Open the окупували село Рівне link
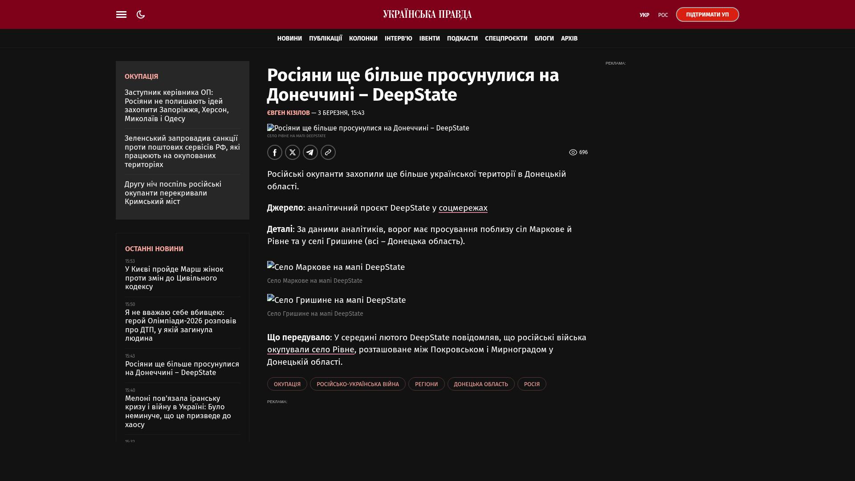Viewport: 855px width, 481px height. 310,350
